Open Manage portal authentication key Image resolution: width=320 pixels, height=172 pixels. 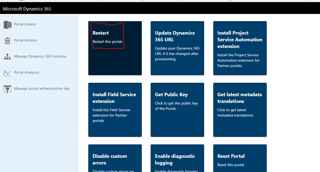coord(42,88)
